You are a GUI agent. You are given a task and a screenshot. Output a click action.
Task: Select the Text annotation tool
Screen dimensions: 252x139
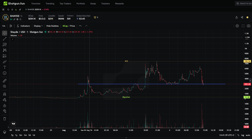pyautogui.click(x=5, y=67)
